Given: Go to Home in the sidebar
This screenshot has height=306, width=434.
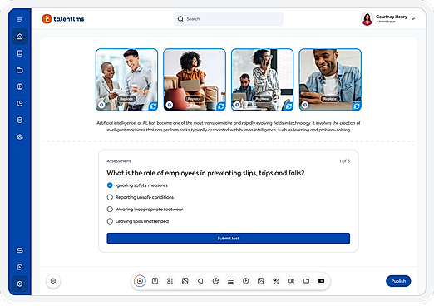Looking at the screenshot, I should click(20, 37).
